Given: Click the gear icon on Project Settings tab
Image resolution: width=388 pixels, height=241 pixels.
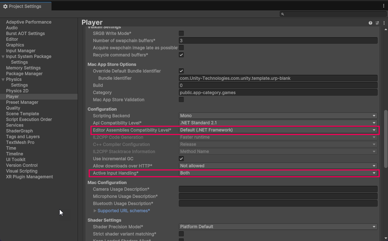Looking at the screenshot, I should (5, 6).
